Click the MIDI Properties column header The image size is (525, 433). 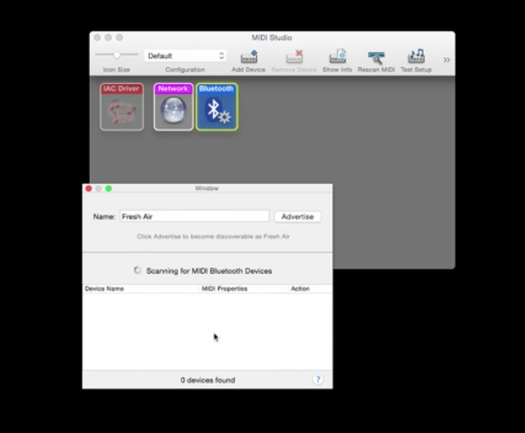(244, 289)
